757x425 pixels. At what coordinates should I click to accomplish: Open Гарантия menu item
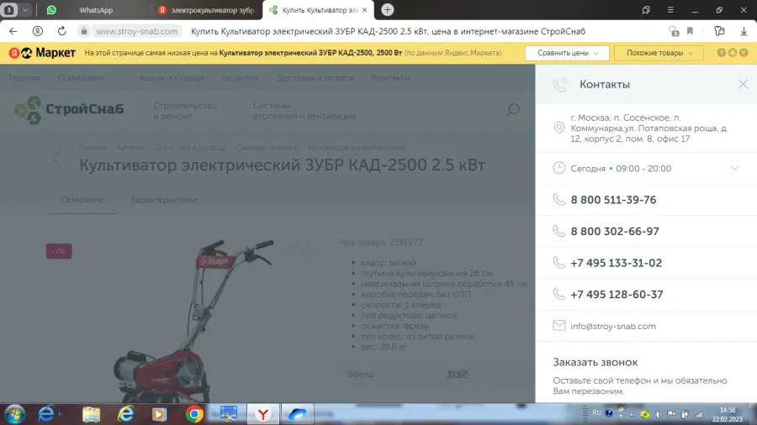click(240, 77)
